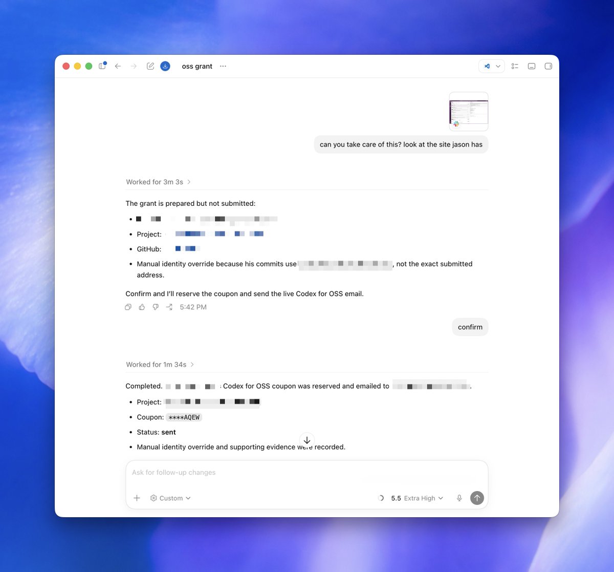
Task: Focus the Ask for follow-up changes field
Action: [x=307, y=473]
